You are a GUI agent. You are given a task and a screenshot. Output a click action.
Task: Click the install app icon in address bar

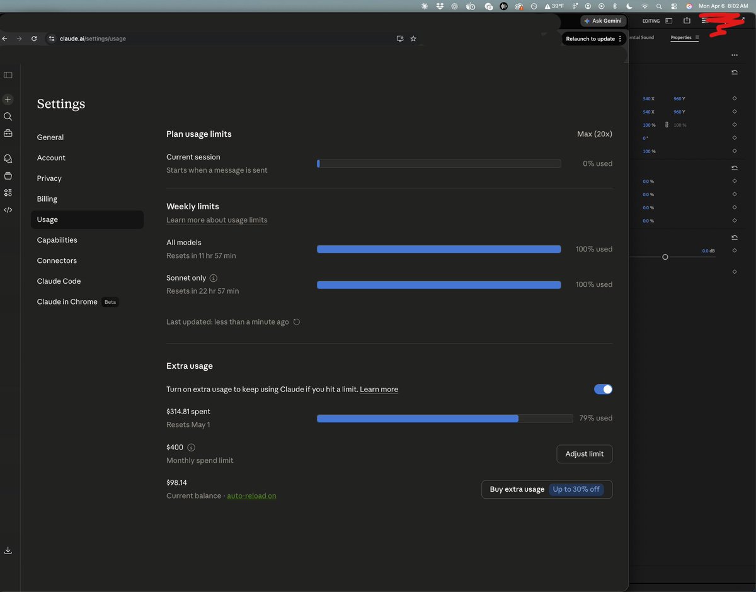click(399, 38)
